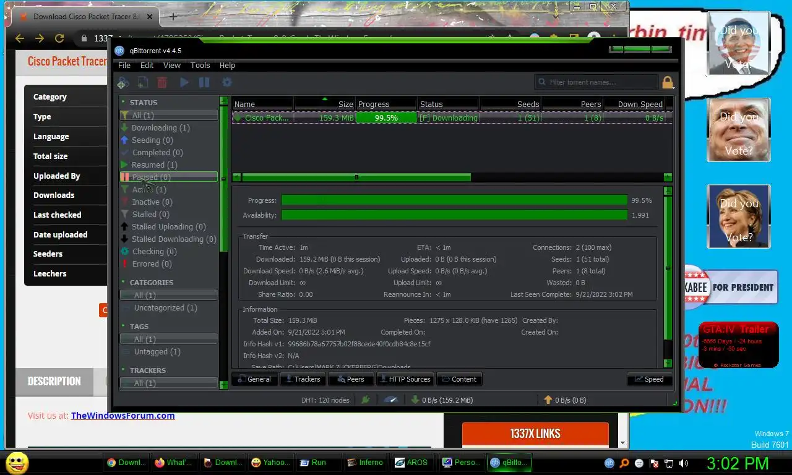Click the volume speaker tray icon
792x475 pixels.
pos(684,463)
